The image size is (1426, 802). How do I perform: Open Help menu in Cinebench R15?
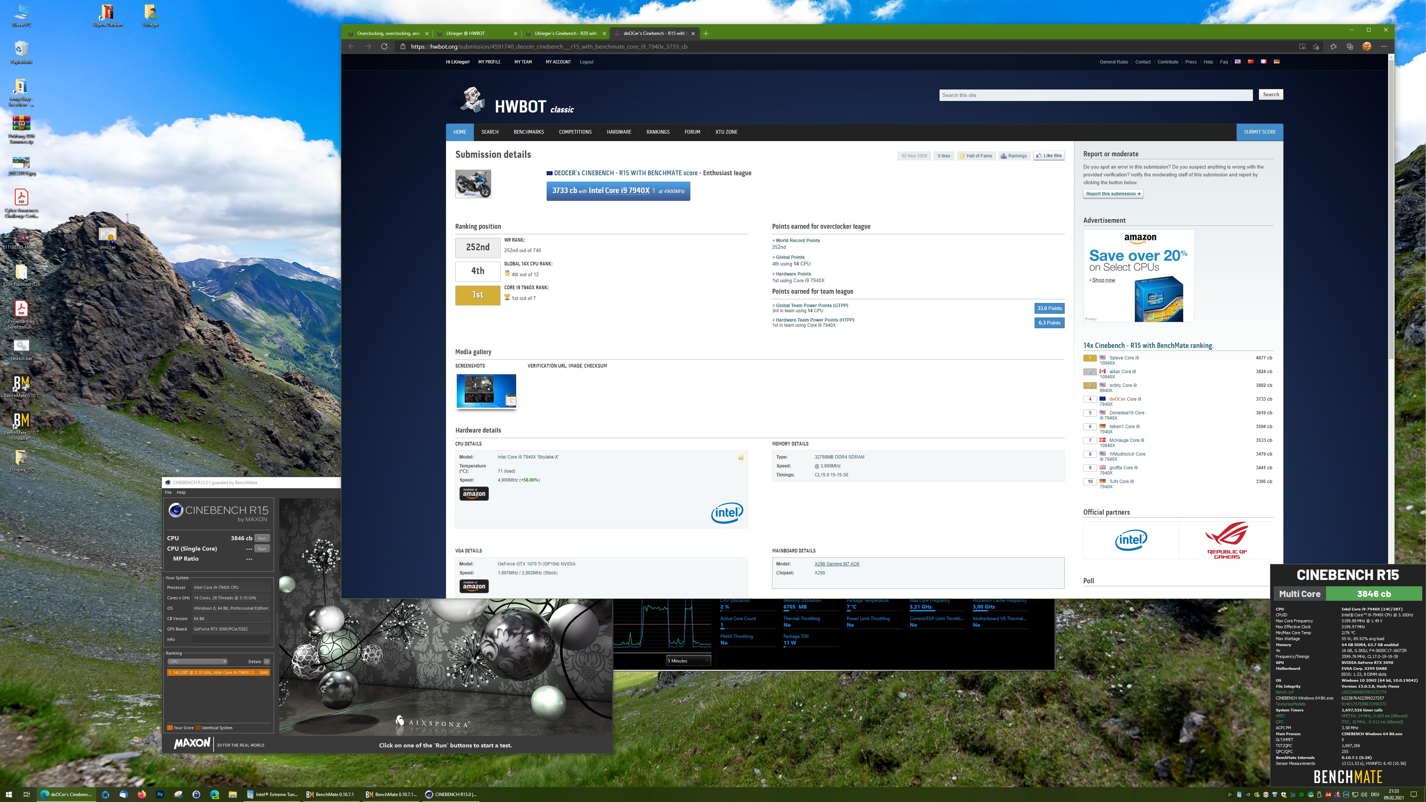(181, 492)
